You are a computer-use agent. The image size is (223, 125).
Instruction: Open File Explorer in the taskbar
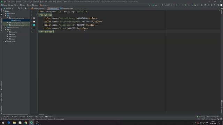click(x=14, y=123)
